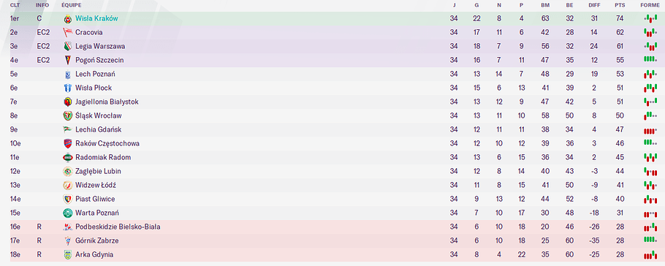This screenshot has height=266, width=665.
Task: Click the Śląsk Wrocław club crest
Action: click(67, 115)
